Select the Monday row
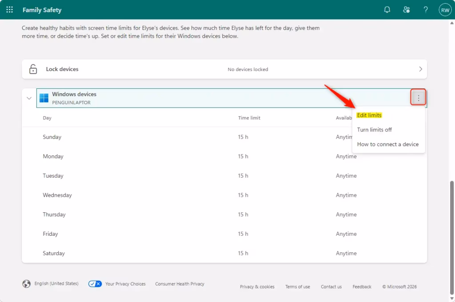This screenshot has width=455, height=302. tap(224, 156)
